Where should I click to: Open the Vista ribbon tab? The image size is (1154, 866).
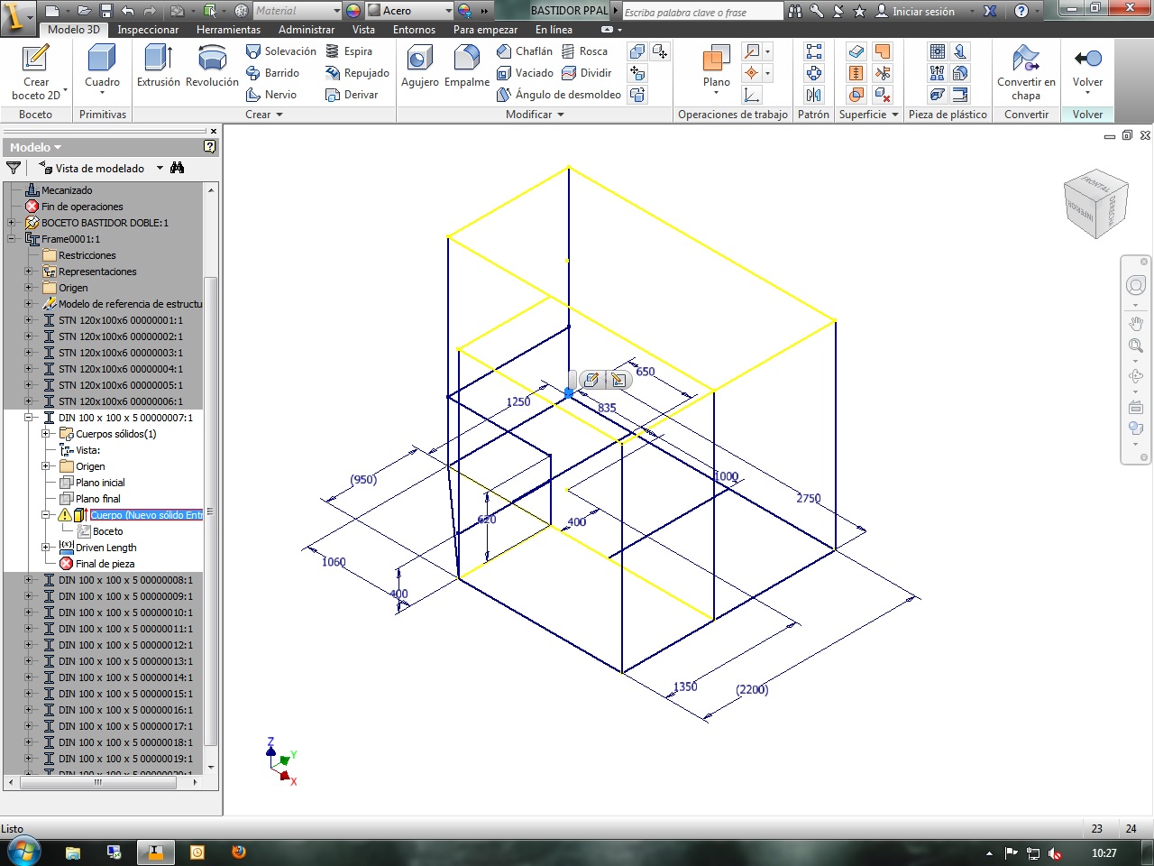(x=363, y=30)
